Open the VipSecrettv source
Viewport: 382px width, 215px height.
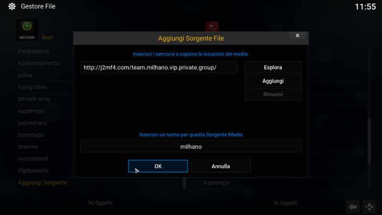click(x=33, y=171)
